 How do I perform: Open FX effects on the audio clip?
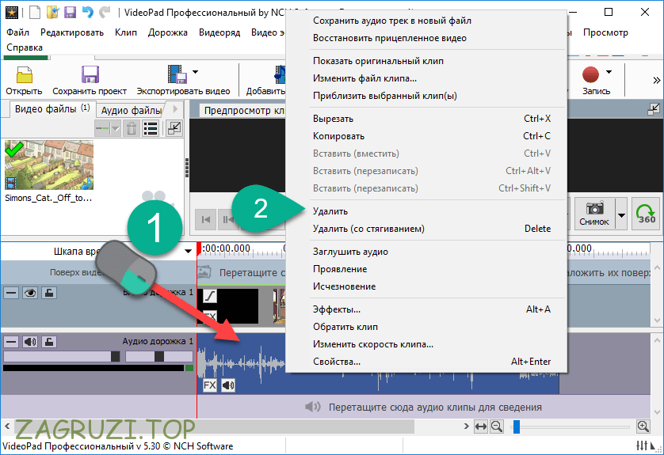[210, 385]
